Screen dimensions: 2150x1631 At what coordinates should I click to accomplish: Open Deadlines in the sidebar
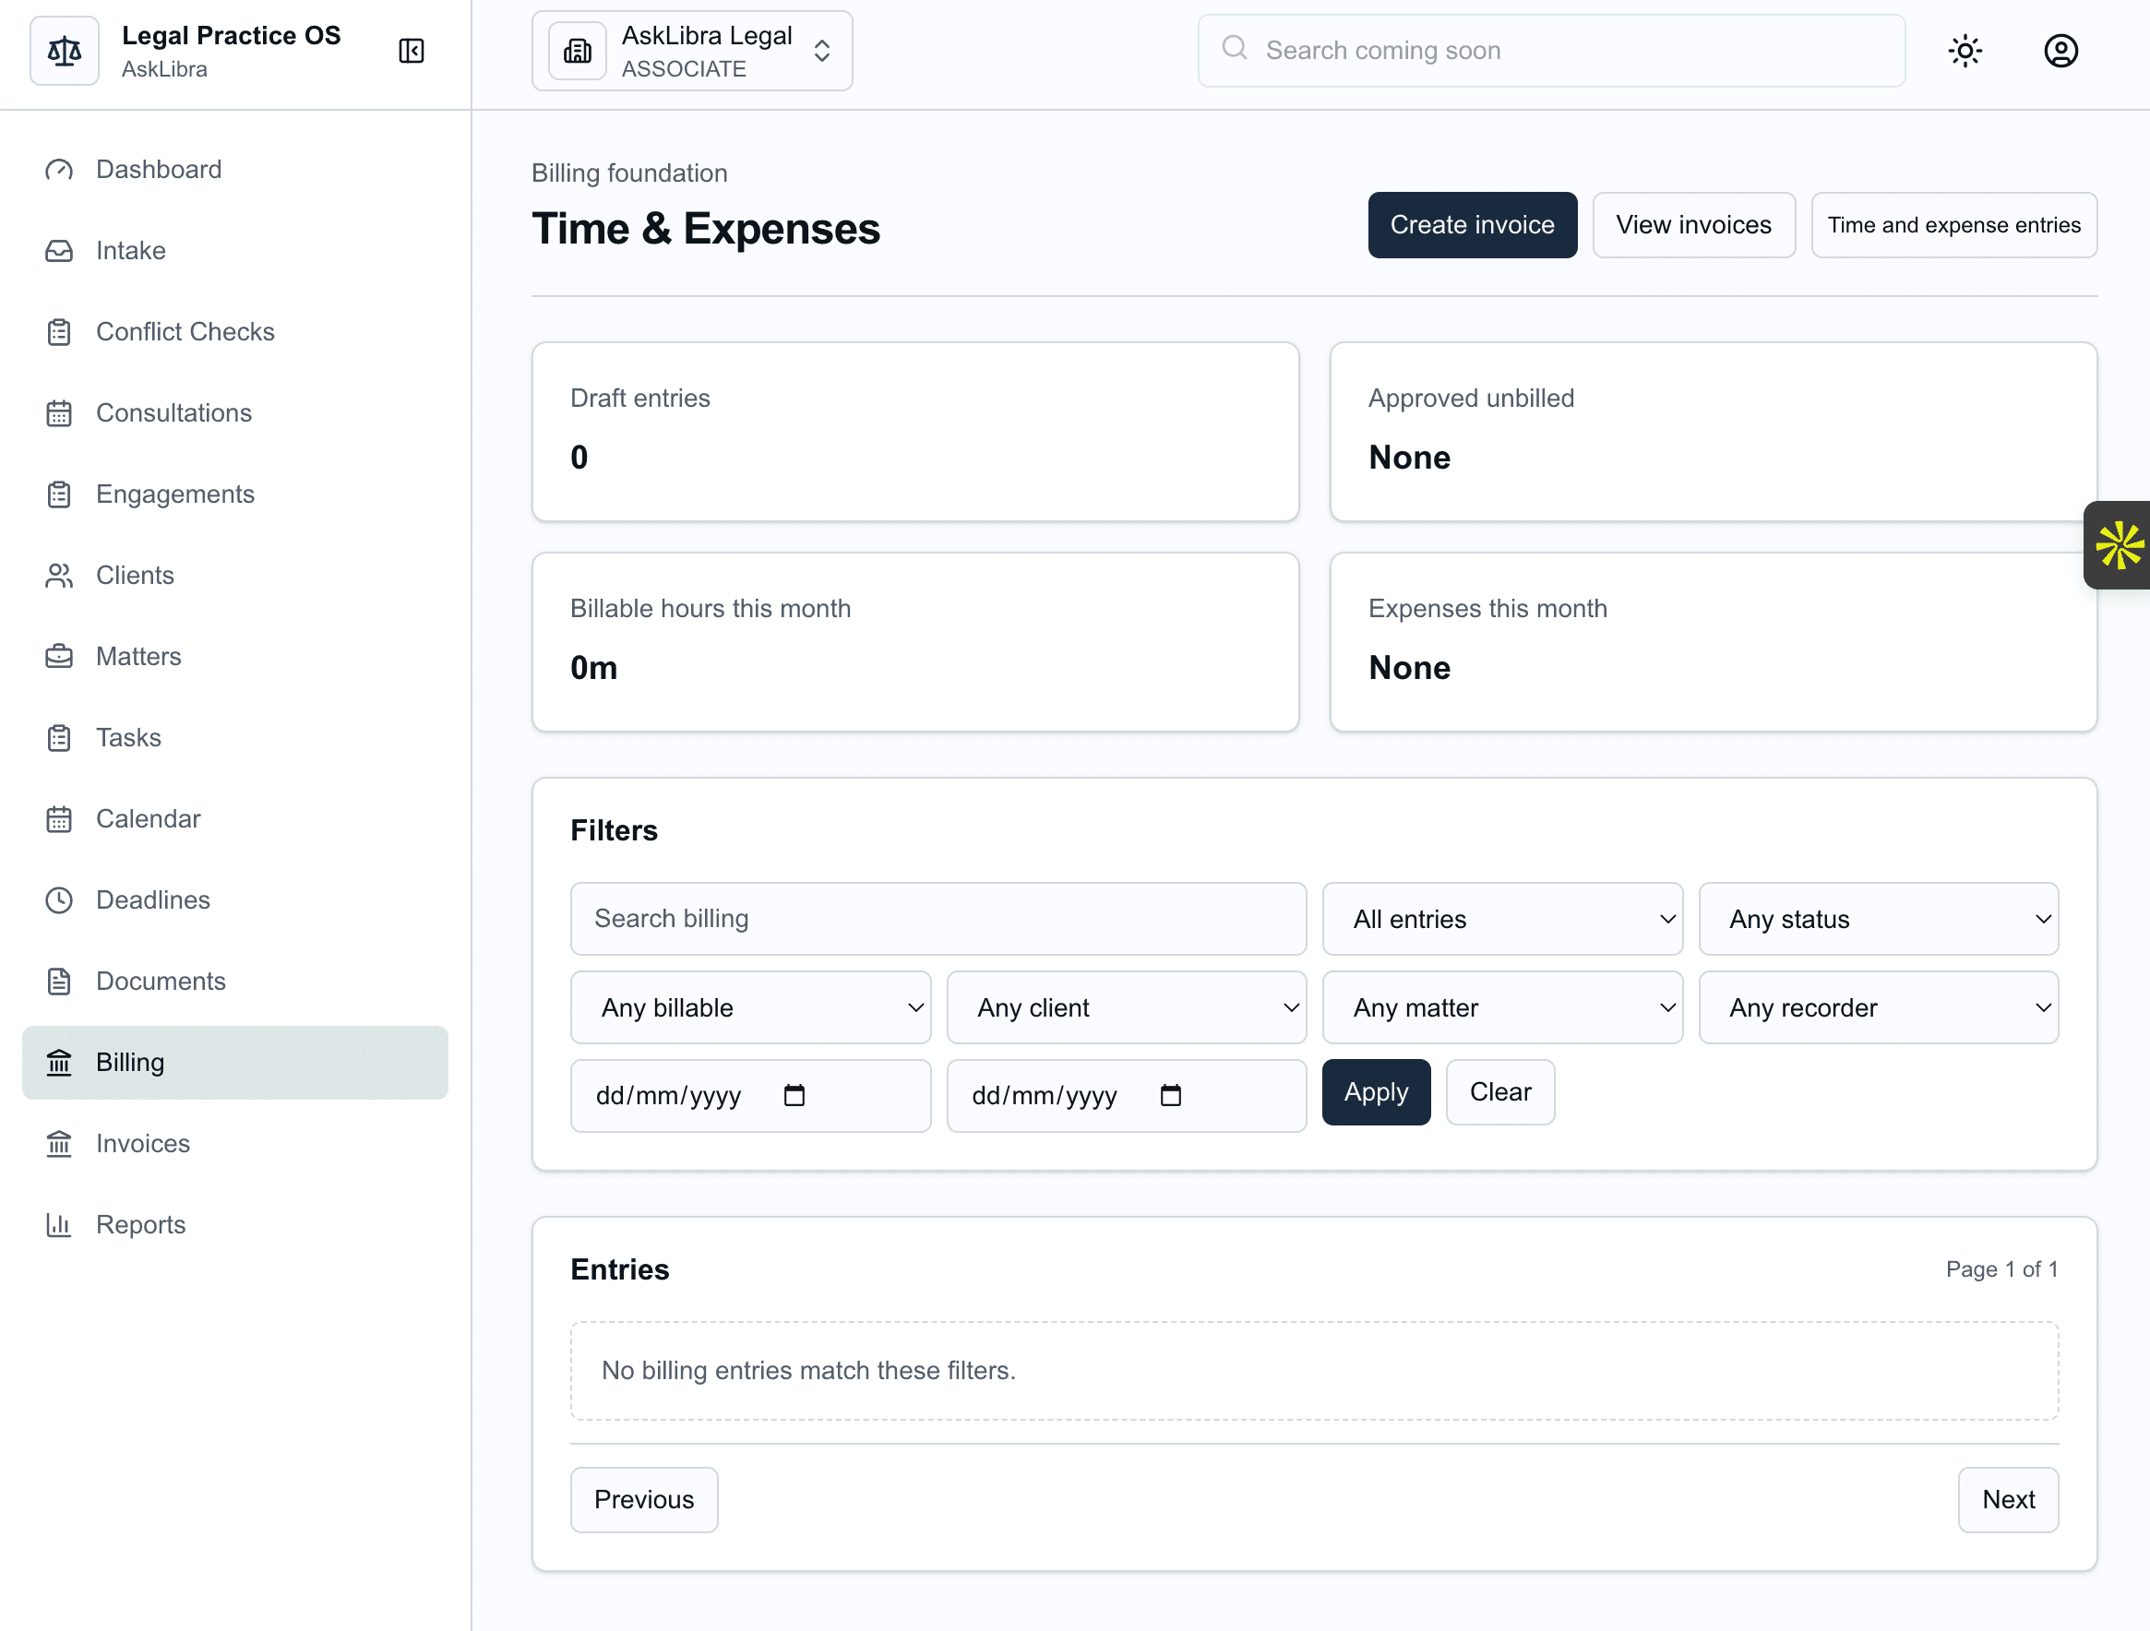(x=235, y=900)
